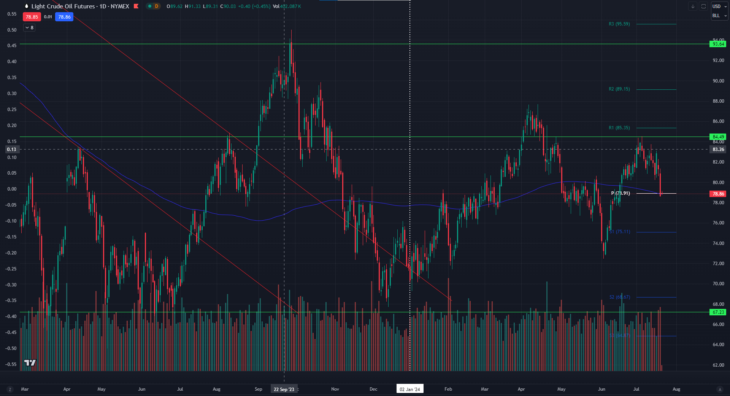Image resolution: width=730 pixels, height=396 pixels.
Task: Click the orange D data mode badge
Action: click(156, 6)
